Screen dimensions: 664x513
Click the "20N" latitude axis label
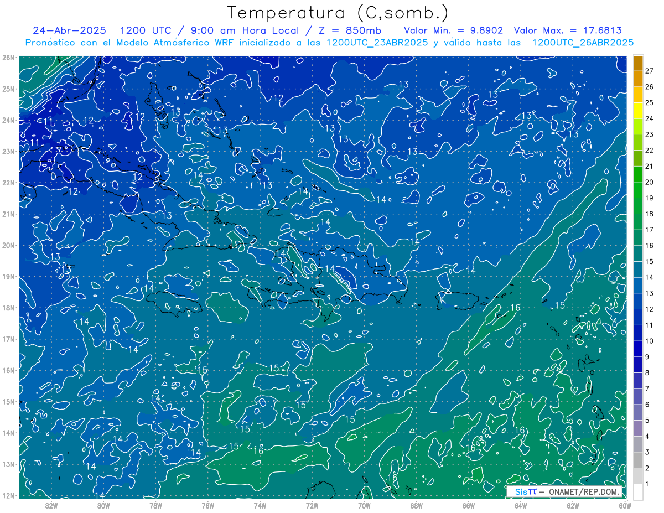[8, 245]
